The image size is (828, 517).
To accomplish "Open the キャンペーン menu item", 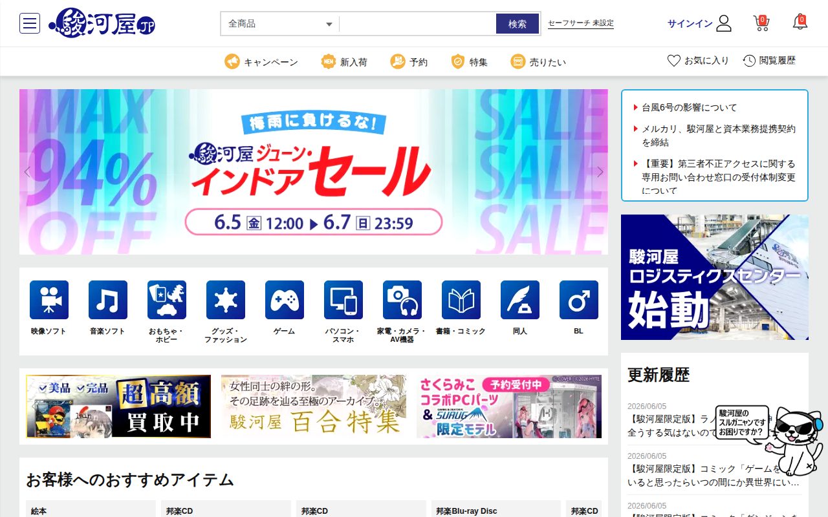I will tap(261, 61).
